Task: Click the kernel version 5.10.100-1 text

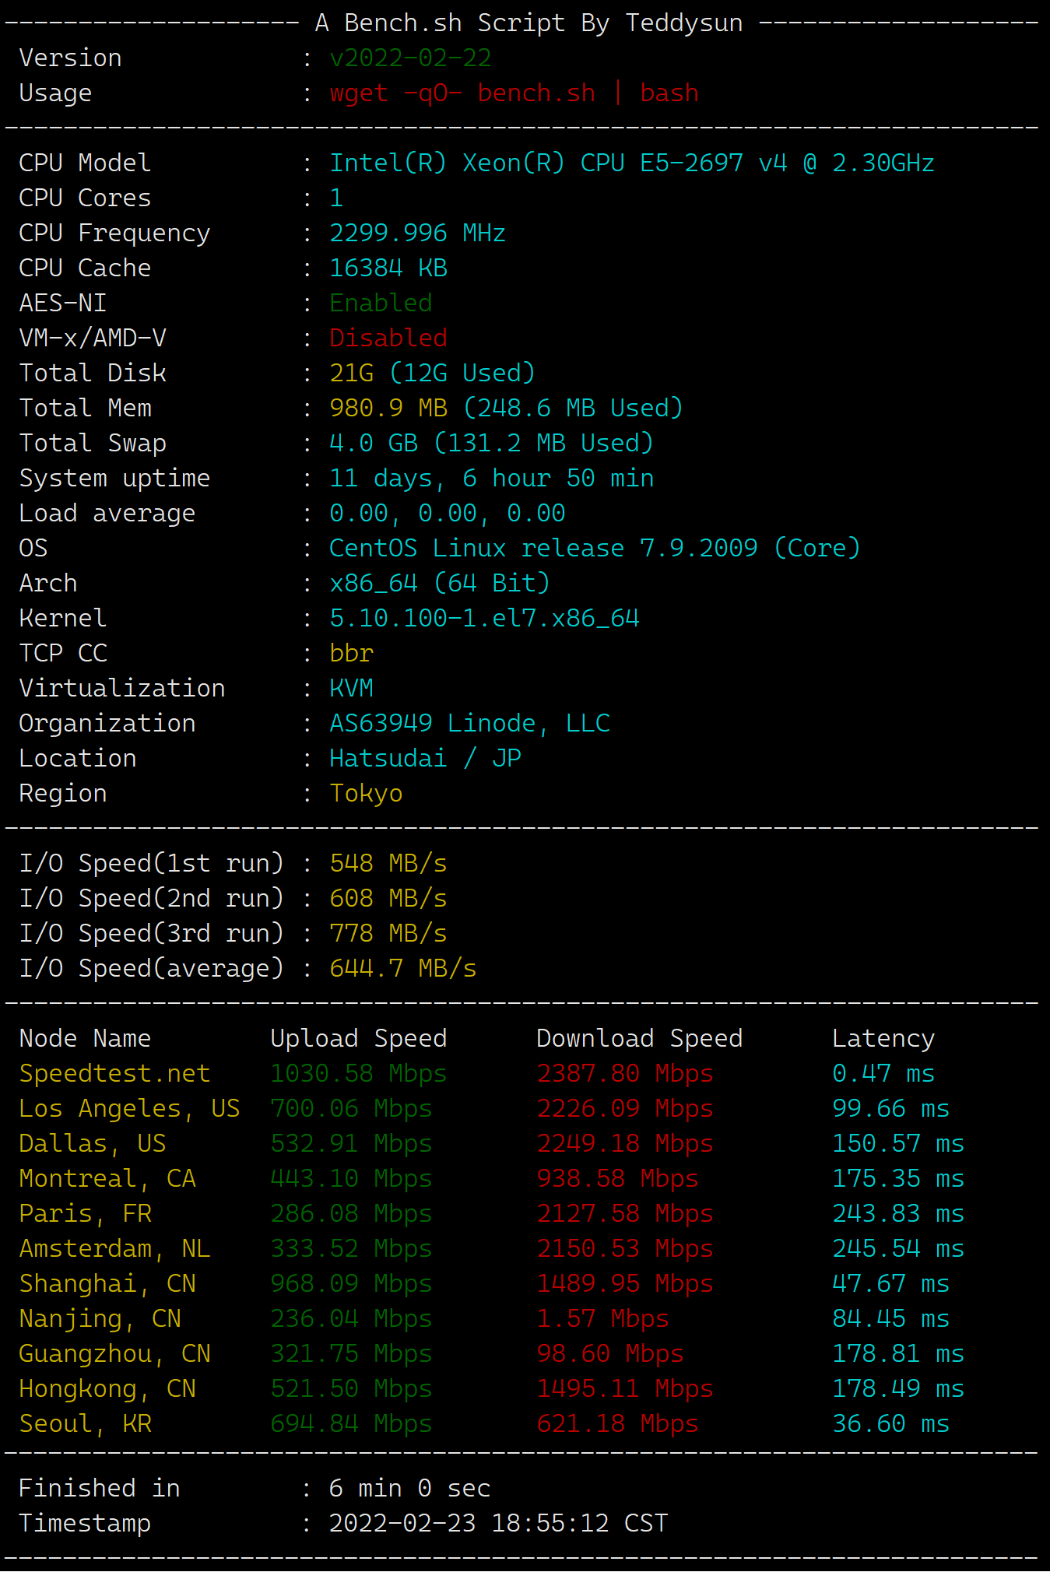Action: [484, 618]
